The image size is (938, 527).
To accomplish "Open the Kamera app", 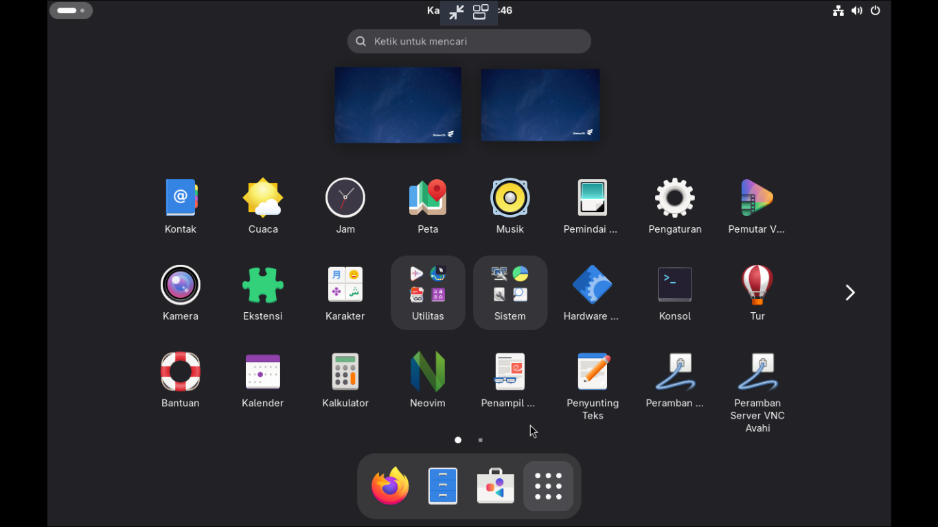I will [x=181, y=293].
